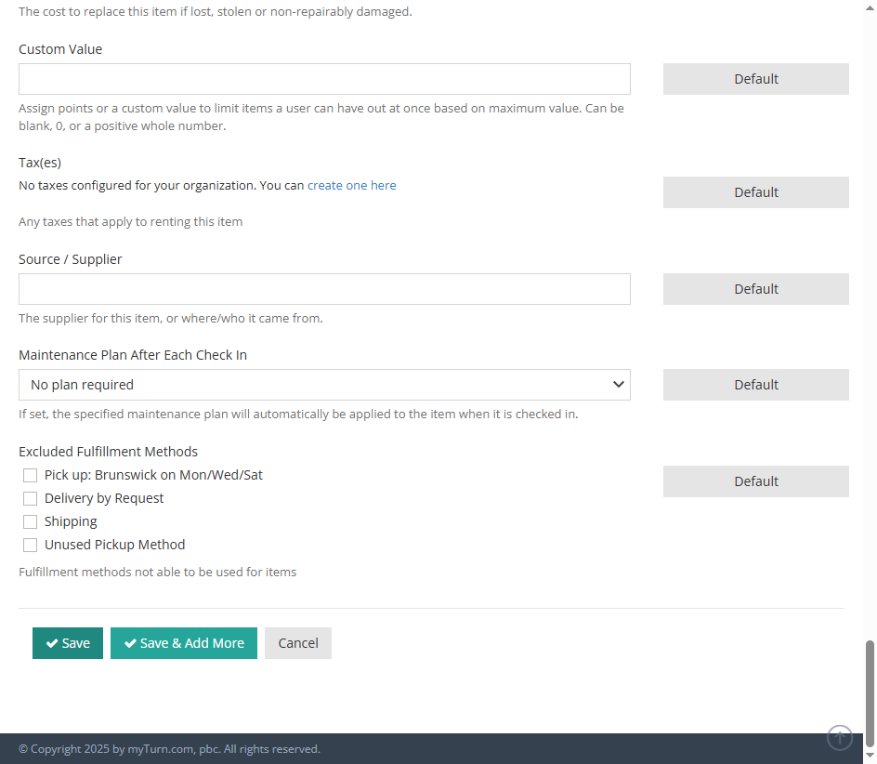Click the Save button

tap(68, 643)
